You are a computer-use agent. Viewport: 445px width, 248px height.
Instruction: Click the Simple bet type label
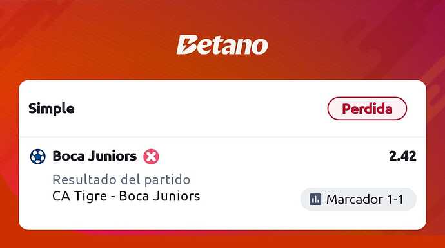[52, 109]
